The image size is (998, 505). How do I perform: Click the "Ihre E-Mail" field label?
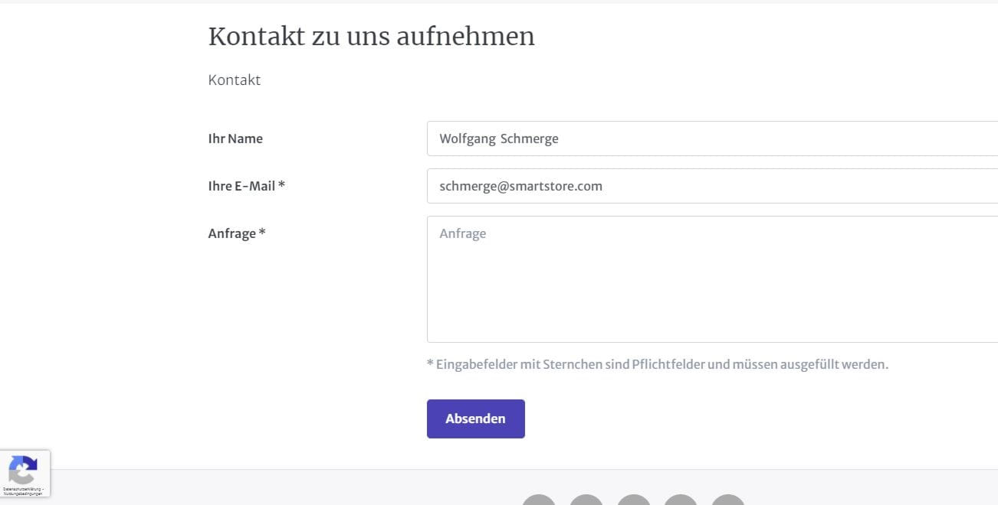pos(241,186)
